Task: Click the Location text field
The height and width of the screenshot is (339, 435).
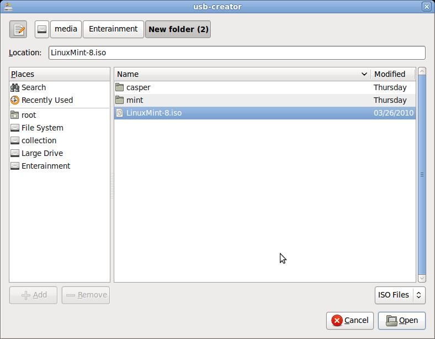Action: (x=237, y=53)
